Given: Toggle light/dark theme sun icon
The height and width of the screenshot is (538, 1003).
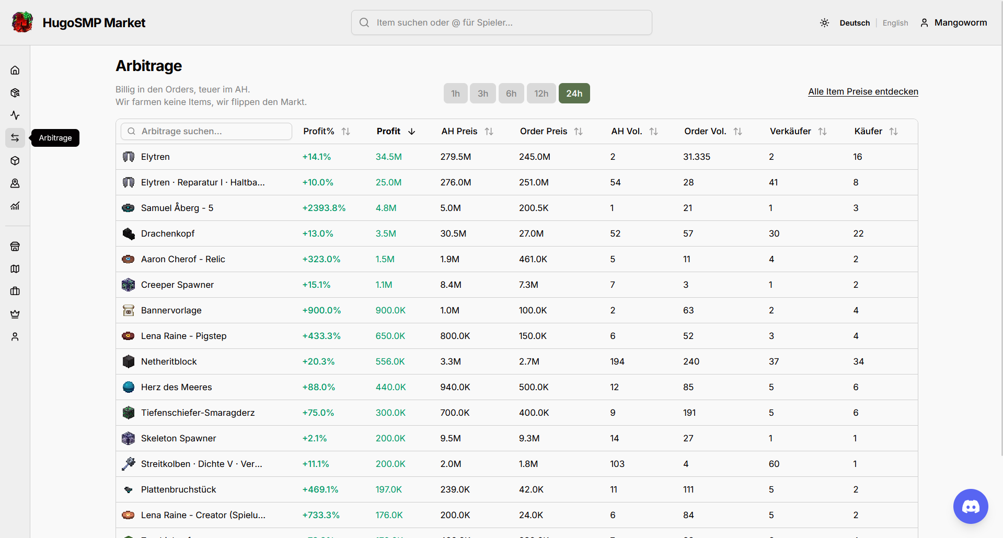Looking at the screenshot, I should coord(825,22).
